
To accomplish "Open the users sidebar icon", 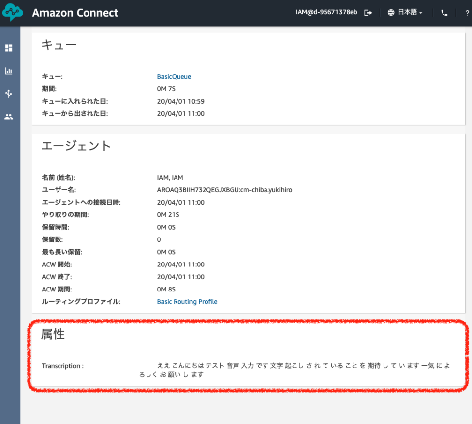I will point(9,117).
